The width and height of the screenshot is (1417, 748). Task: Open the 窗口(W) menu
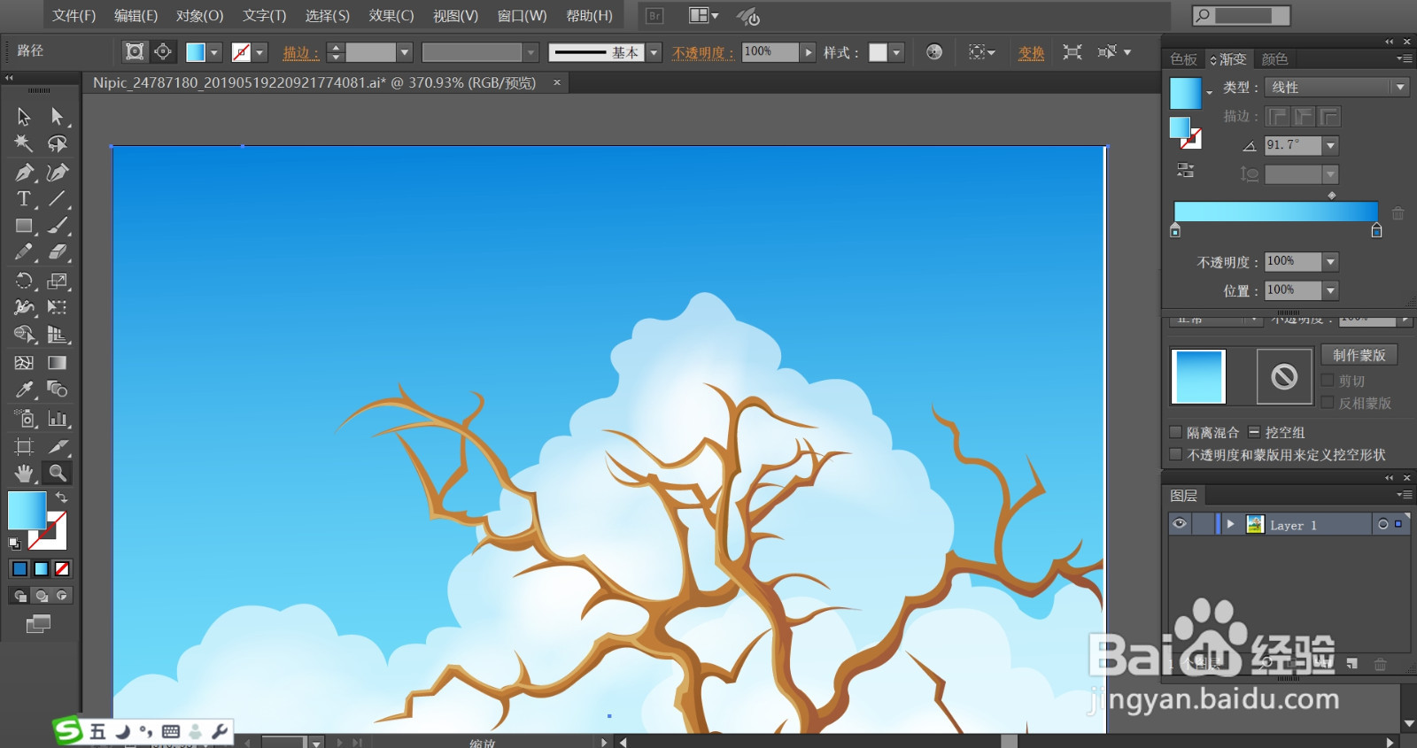pos(522,16)
